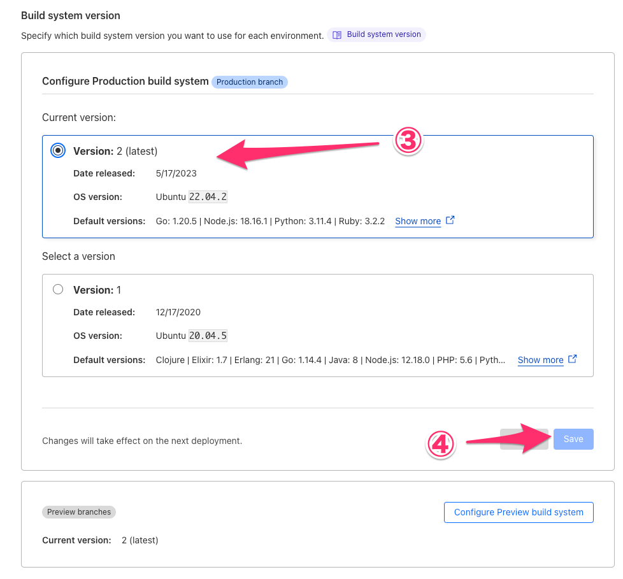Select the Version 2 (latest) radio button

click(x=58, y=150)
